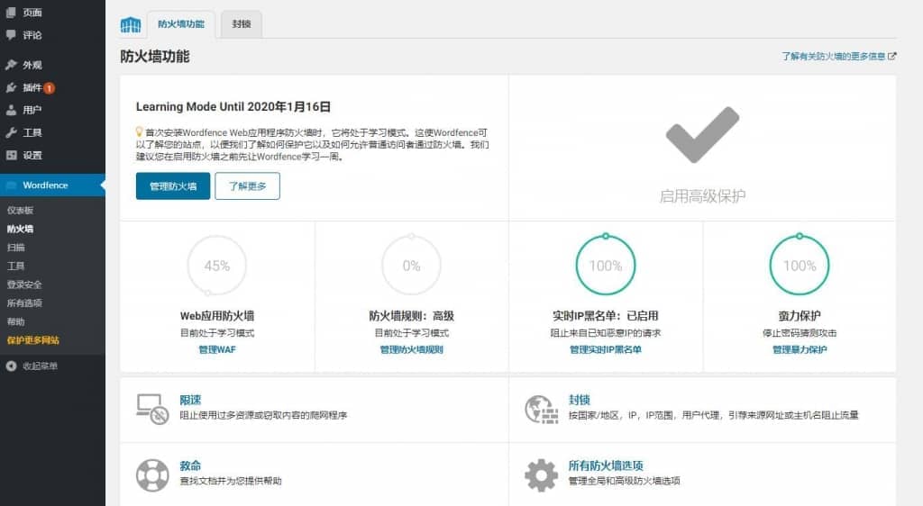Click the all firewall options gear icon

pyautogui.click(x=541, y=474)
